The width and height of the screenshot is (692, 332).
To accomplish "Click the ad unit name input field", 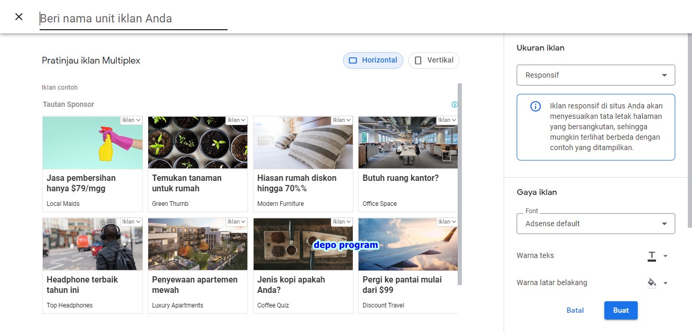I will point(134,19).
